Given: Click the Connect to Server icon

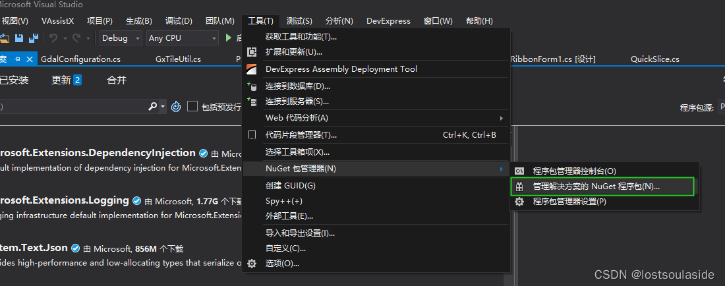Looking at the screenshot, I should (x=252, y=101).
